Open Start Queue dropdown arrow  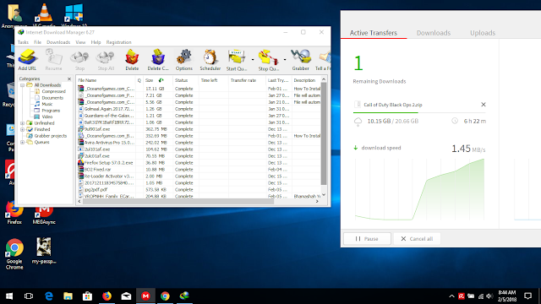253,60
